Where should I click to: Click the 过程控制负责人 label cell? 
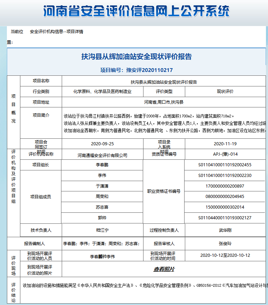point(164,230)
